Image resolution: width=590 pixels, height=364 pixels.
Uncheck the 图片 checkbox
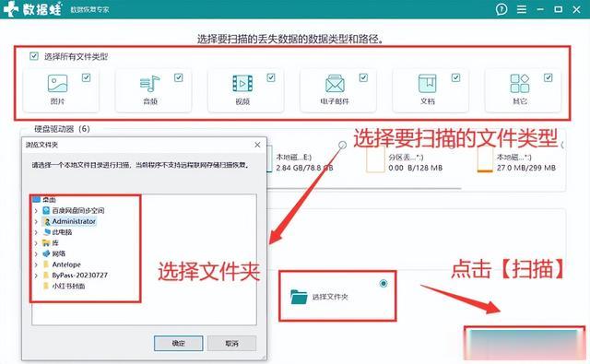(x=86, y=77)
